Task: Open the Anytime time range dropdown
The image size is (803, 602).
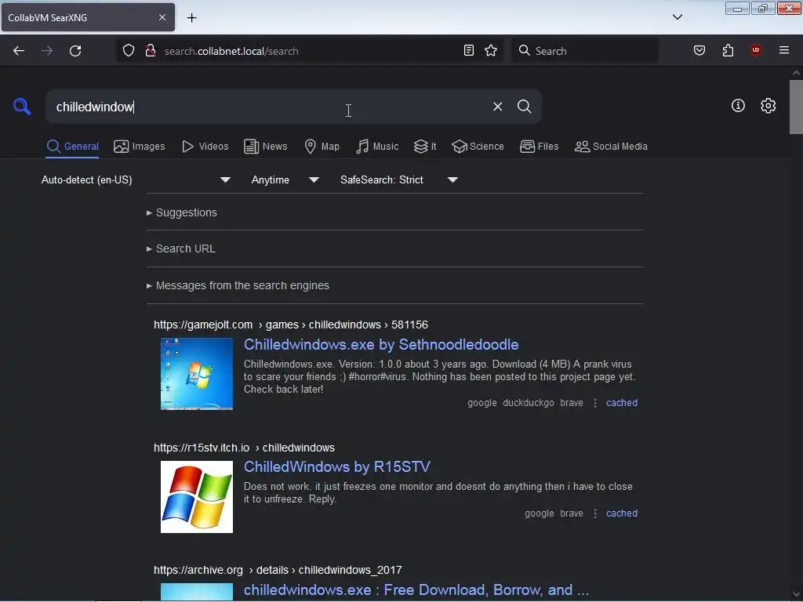Action: tap(285, 180)
